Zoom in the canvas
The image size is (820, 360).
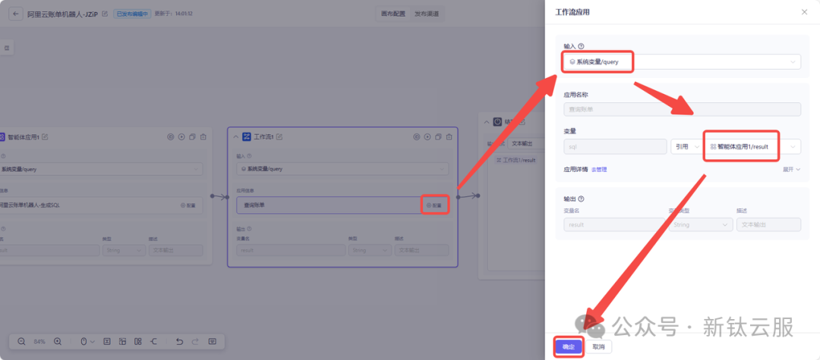[58, 341]
